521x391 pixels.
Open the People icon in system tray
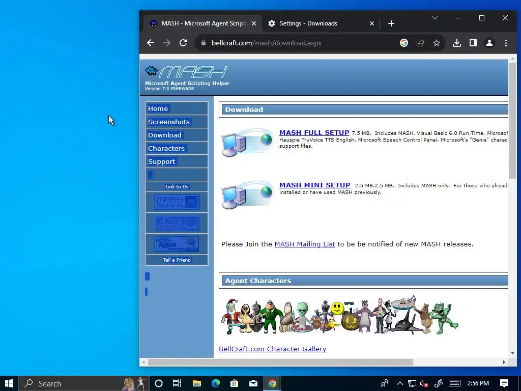click(x=385, y=383)
